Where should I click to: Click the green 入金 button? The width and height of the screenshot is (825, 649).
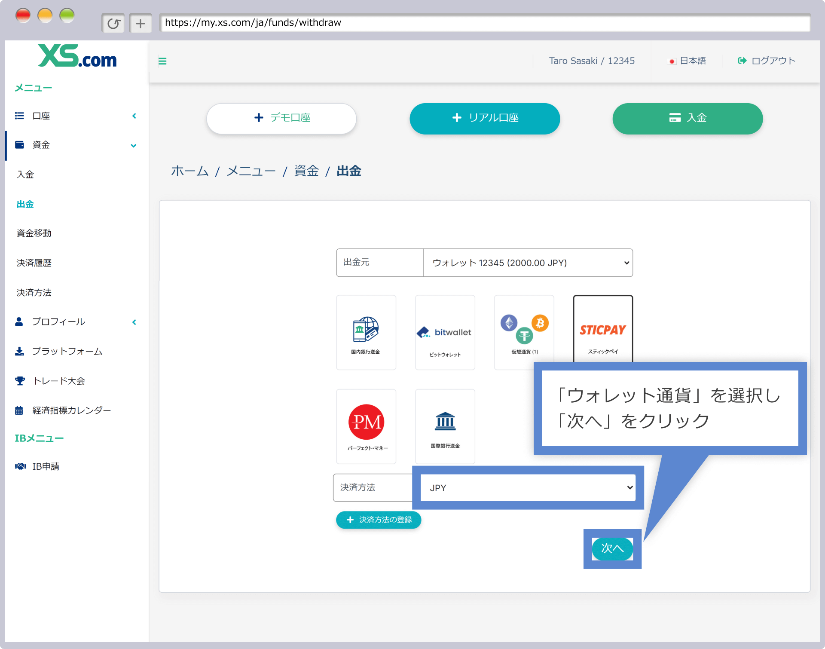click(687, 119)
